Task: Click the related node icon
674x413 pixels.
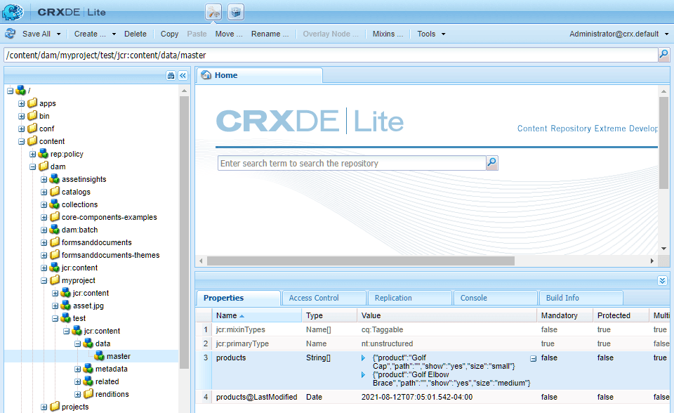Action: (x=88, y=381)
